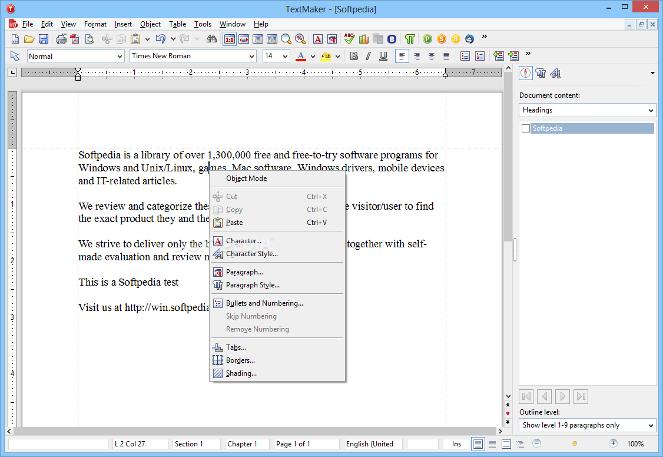Launch PlanMaker green P icon
The height and width of the screenshot is (457, 663).
click(x=427, y=39)
